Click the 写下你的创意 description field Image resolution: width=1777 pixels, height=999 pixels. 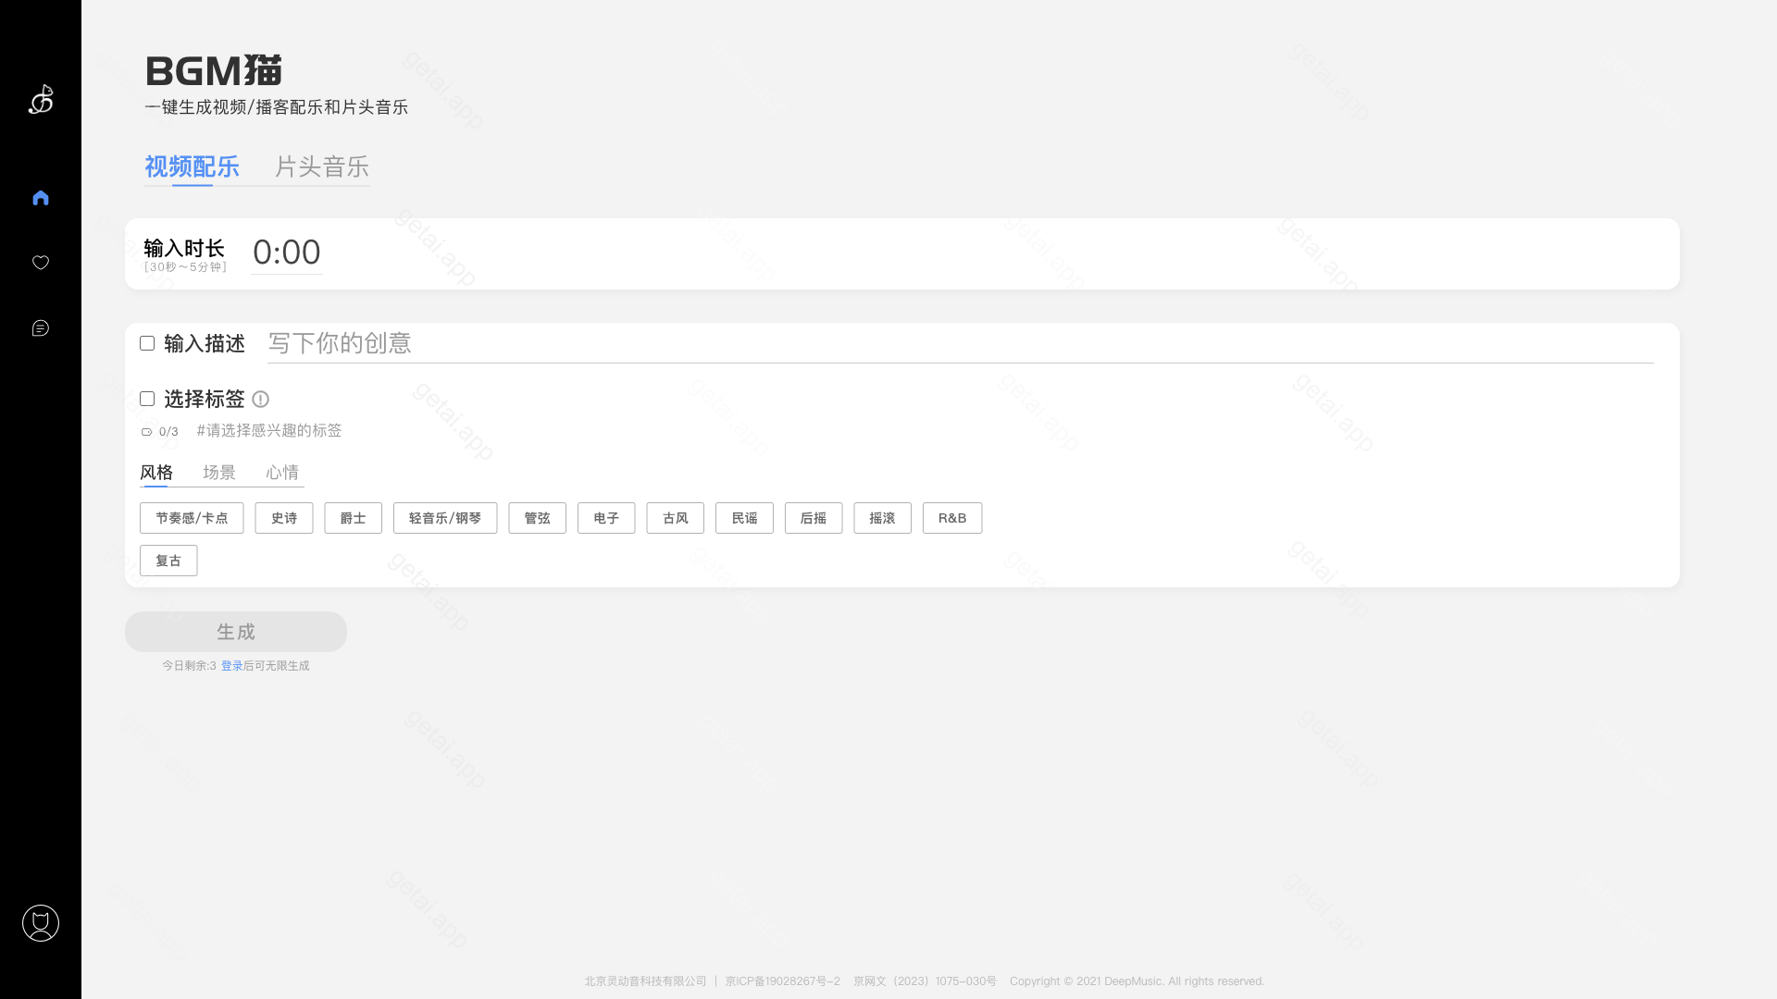pyautogui.click(x=960, y=343)
